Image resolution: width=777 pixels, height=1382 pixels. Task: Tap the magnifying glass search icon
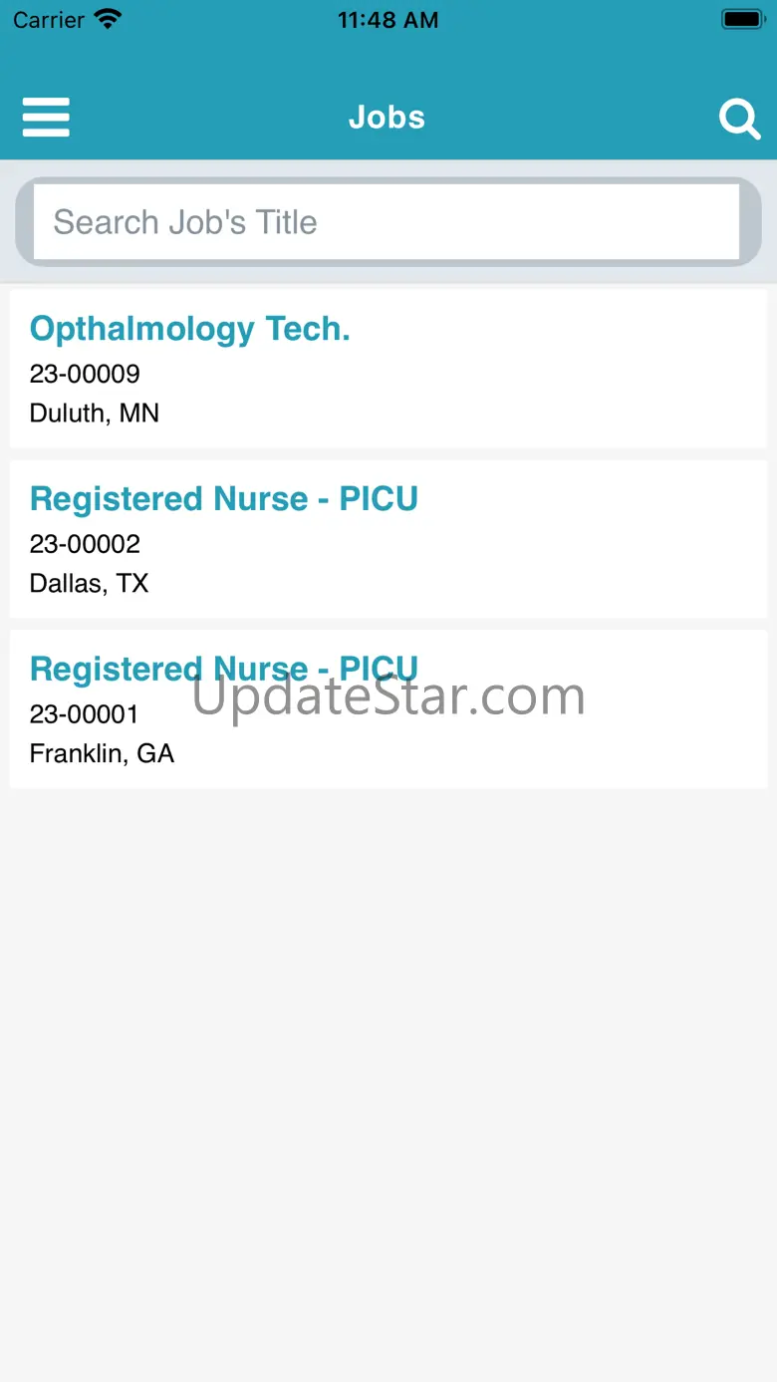point(739,119)
